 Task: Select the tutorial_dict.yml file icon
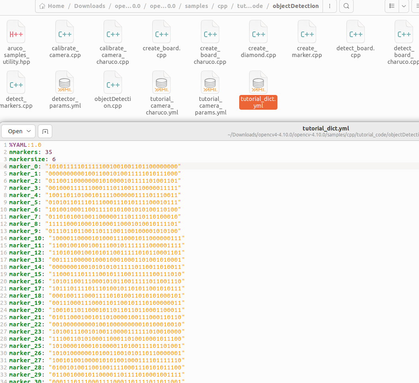pos(258,82)
